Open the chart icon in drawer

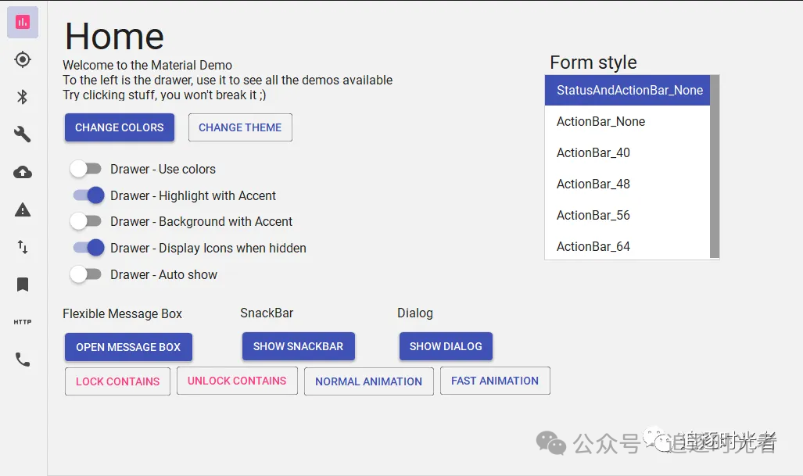(23, 22)
